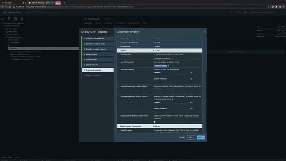Image resolution: width=286 pixels, height=161 pixels.
Task: Refresh vSphere Client with header refresh icon
Action: (231, 13)
